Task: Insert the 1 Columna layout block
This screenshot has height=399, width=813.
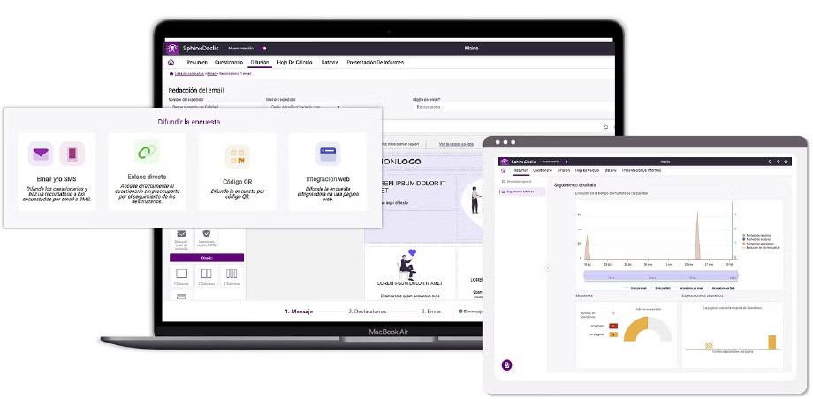Action: [181, 276]
